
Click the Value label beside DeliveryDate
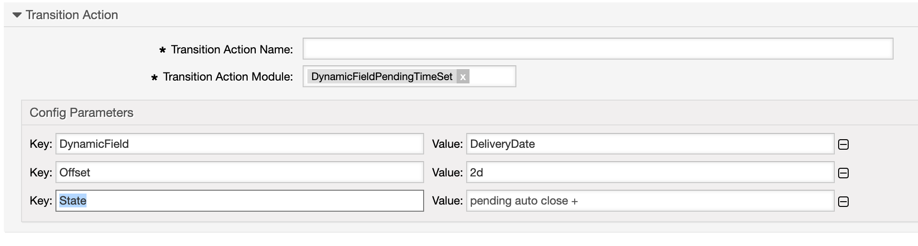(x=447, y=144)
